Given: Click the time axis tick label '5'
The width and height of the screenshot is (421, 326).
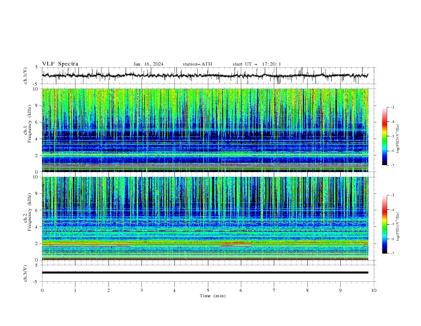Looking at the screenshot, I should [208, 290].
